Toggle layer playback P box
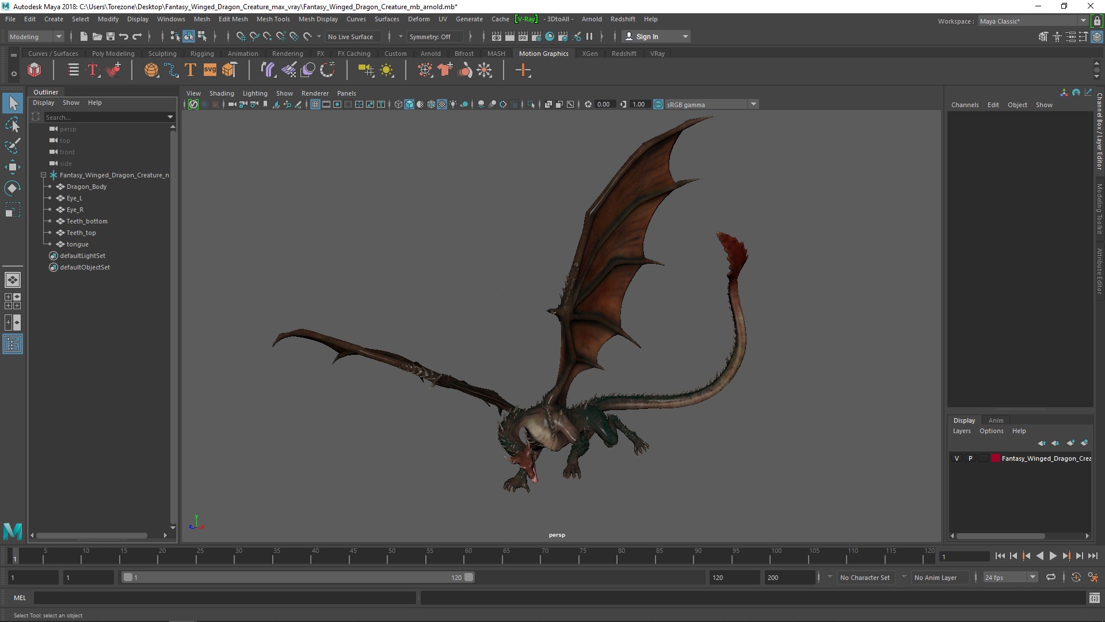Image resolution: width=1105 pixels, height=622 pixels. pyautogui.click(x=970, y=458)
